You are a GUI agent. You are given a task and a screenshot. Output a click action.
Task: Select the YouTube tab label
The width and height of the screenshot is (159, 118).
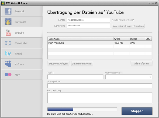click(19, 33)
